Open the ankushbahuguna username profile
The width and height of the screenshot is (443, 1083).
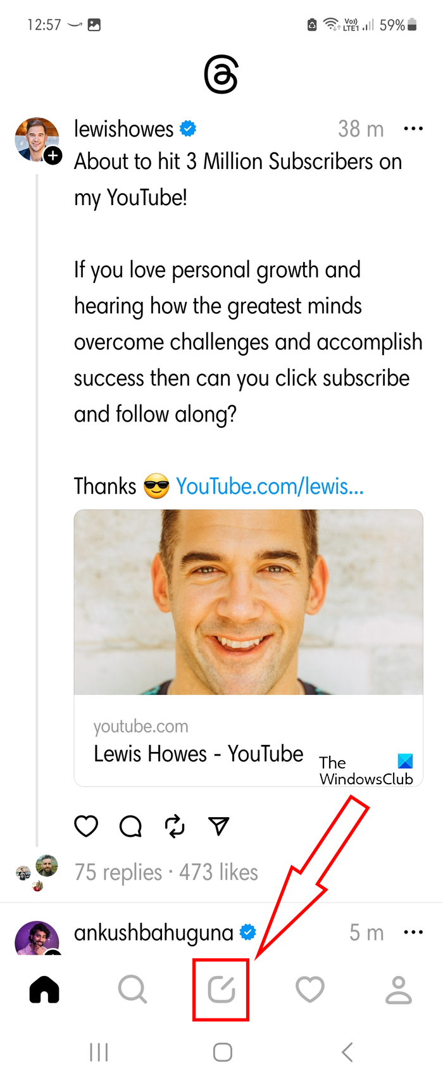(154, 932)
